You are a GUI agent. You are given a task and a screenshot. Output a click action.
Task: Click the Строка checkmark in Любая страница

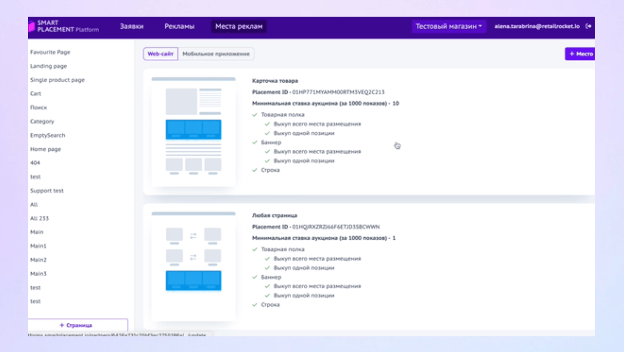tap(255, 305)
